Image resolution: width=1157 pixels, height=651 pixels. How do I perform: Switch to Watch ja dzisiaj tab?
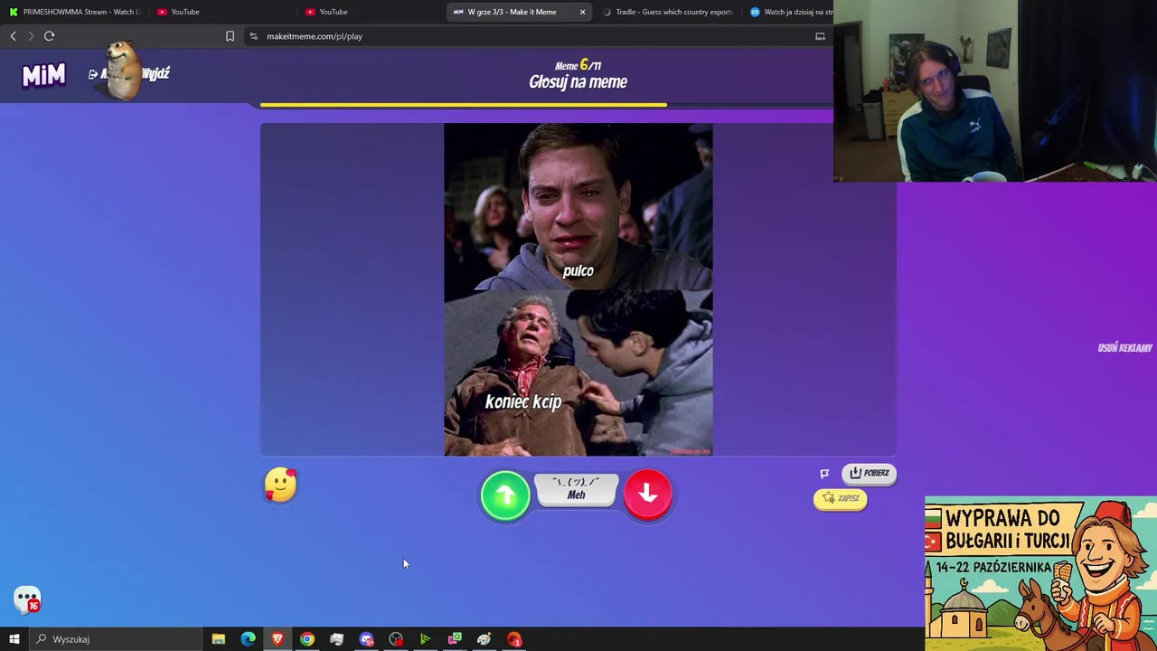pyautogui.click(x=789, y=12)
